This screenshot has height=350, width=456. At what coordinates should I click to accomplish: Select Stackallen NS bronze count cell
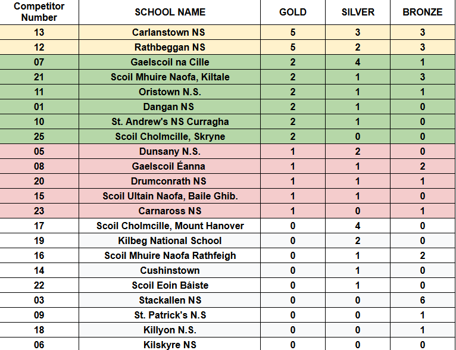422,300
